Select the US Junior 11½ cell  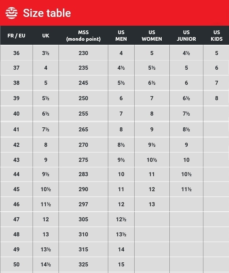pos(186,189)
